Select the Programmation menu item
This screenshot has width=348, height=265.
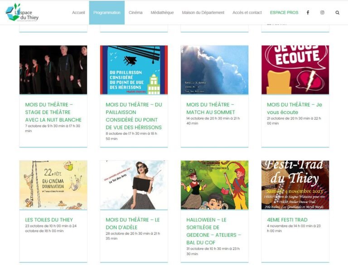pyautogui.click(x=107, y=13)
